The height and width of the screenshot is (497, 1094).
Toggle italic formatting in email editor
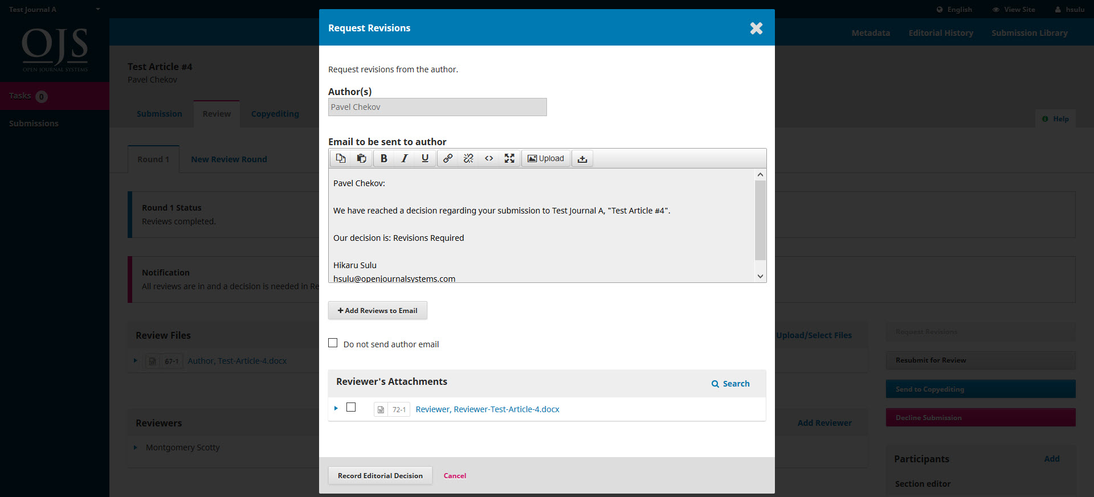pyautogui.click(x=405, y=158)
